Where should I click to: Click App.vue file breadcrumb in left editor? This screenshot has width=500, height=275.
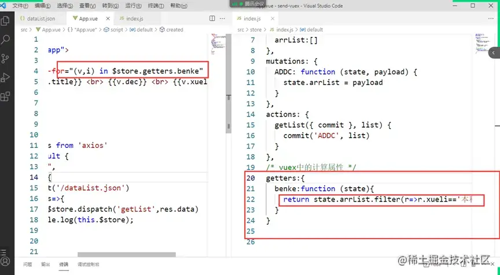tap(48, 29)
